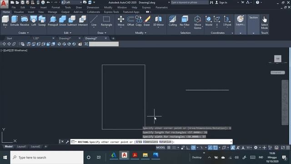
Task: Click the Save icon in Quick Access toolbar
Action: (22, 2)
